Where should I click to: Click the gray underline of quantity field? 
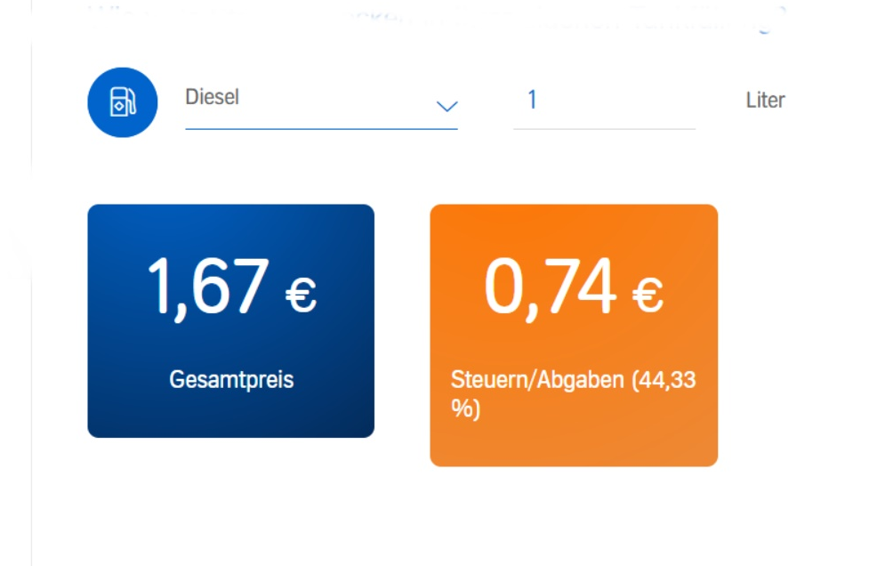point(604,129)
